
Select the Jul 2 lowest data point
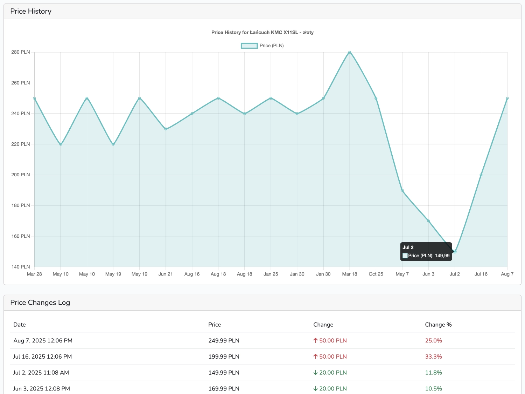pos(455,252)
